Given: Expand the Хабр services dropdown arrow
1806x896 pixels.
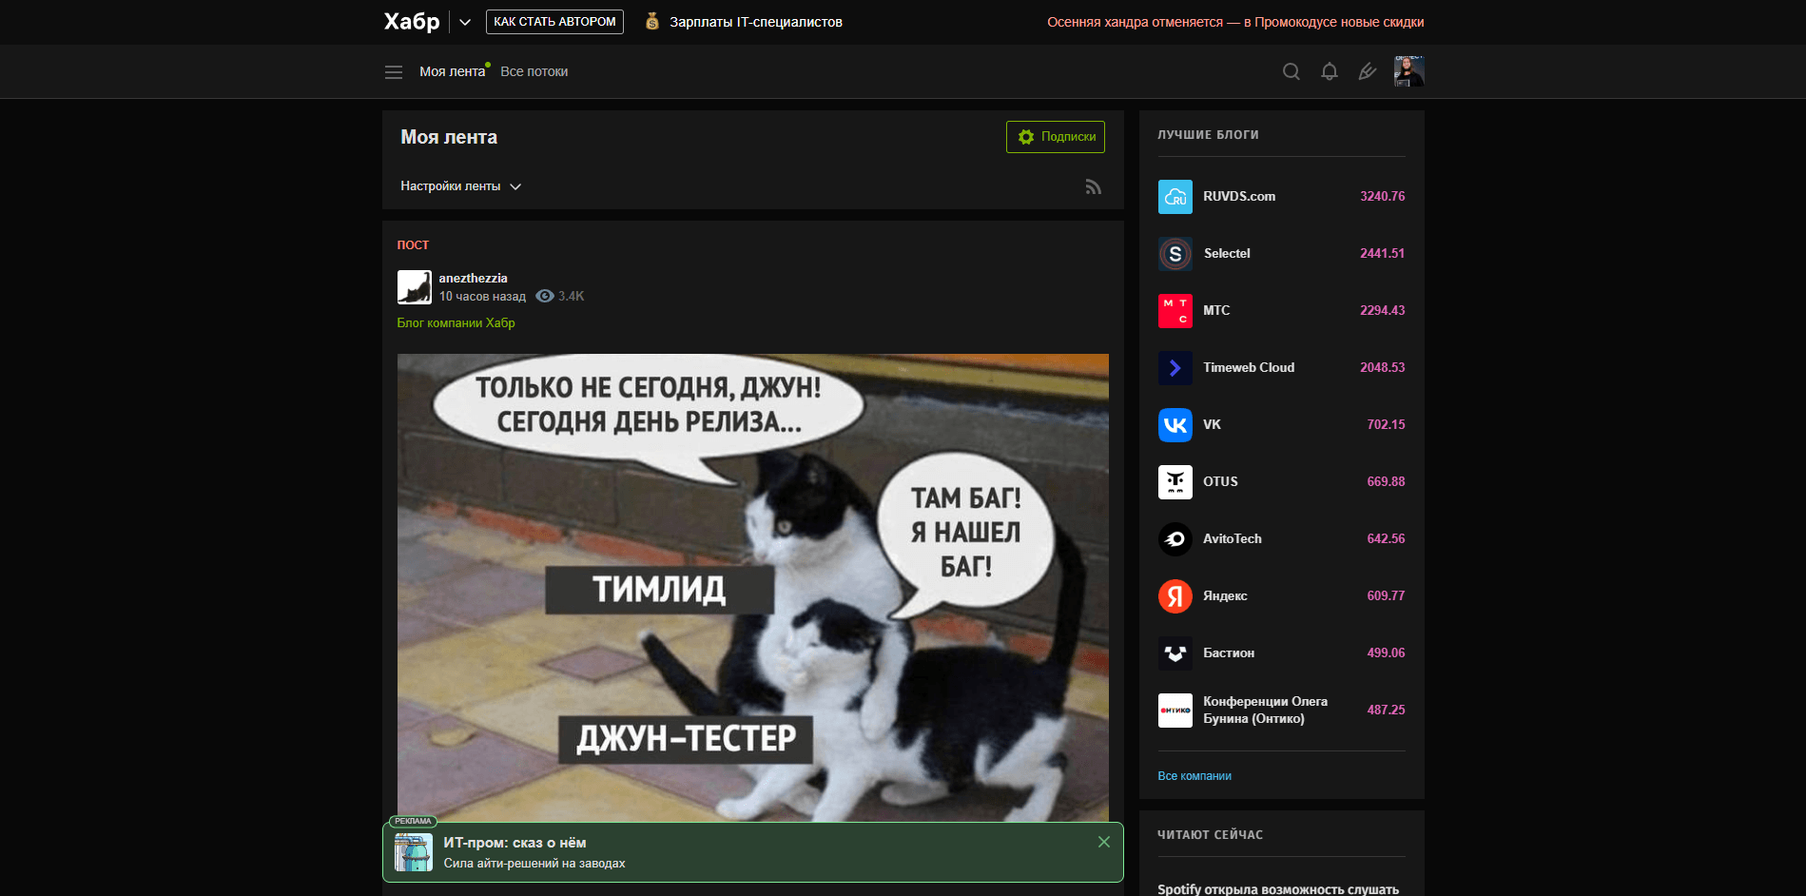Looking at the screenshot, I should pos(465,22).
